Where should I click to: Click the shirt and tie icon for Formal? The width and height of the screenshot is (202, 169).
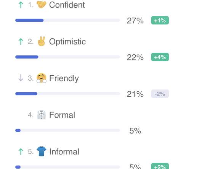pos(42,115)
